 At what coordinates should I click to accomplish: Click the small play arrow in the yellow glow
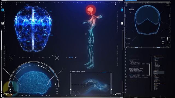pyautogui.click(x=11, y=95)
